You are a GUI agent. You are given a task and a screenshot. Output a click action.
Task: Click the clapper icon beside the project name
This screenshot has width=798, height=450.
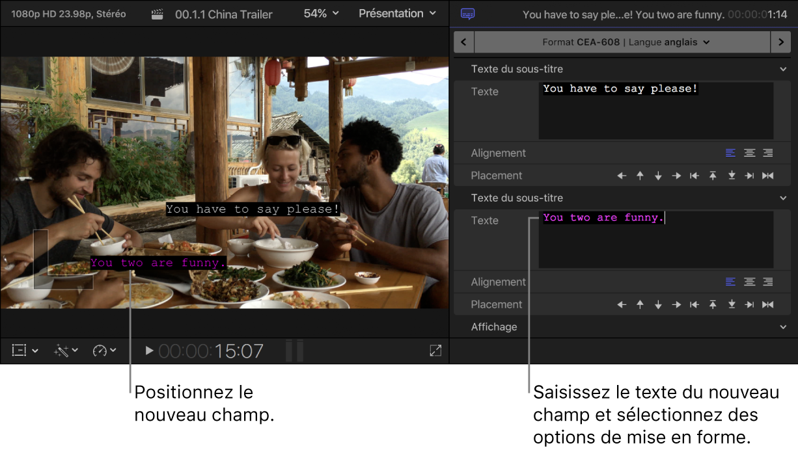(157, 14)
